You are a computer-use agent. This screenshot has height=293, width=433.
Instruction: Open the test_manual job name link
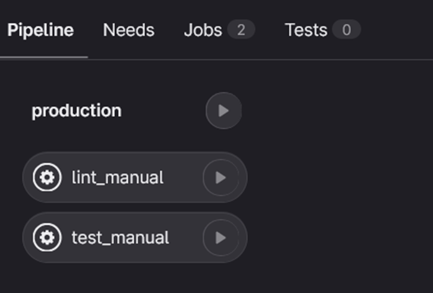(x=120, y=238)
